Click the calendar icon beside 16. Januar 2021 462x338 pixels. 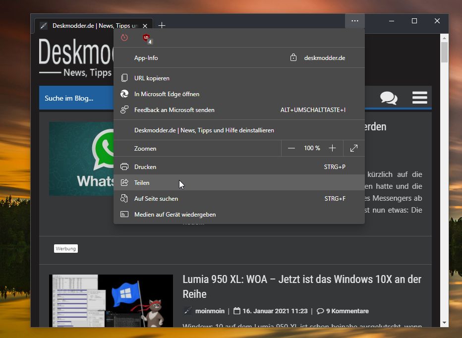[237, 311]
